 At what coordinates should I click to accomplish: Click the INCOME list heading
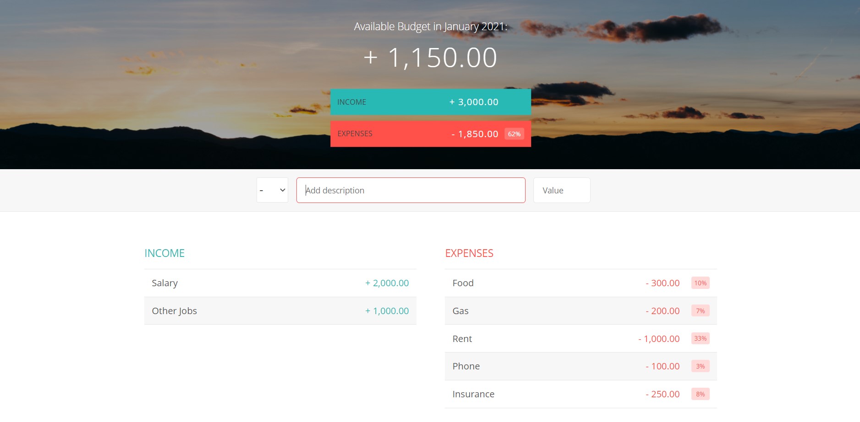click(164, 253)
